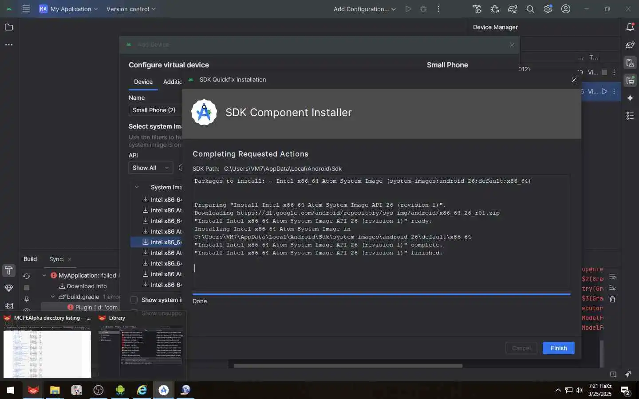Click the Sync again refresh icon in Build panel
This screenshot has width=639, height=399.
coord(27,276)
